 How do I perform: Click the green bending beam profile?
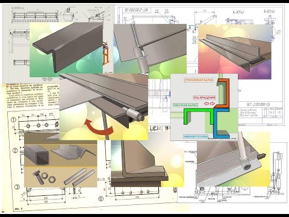point(199,116)
